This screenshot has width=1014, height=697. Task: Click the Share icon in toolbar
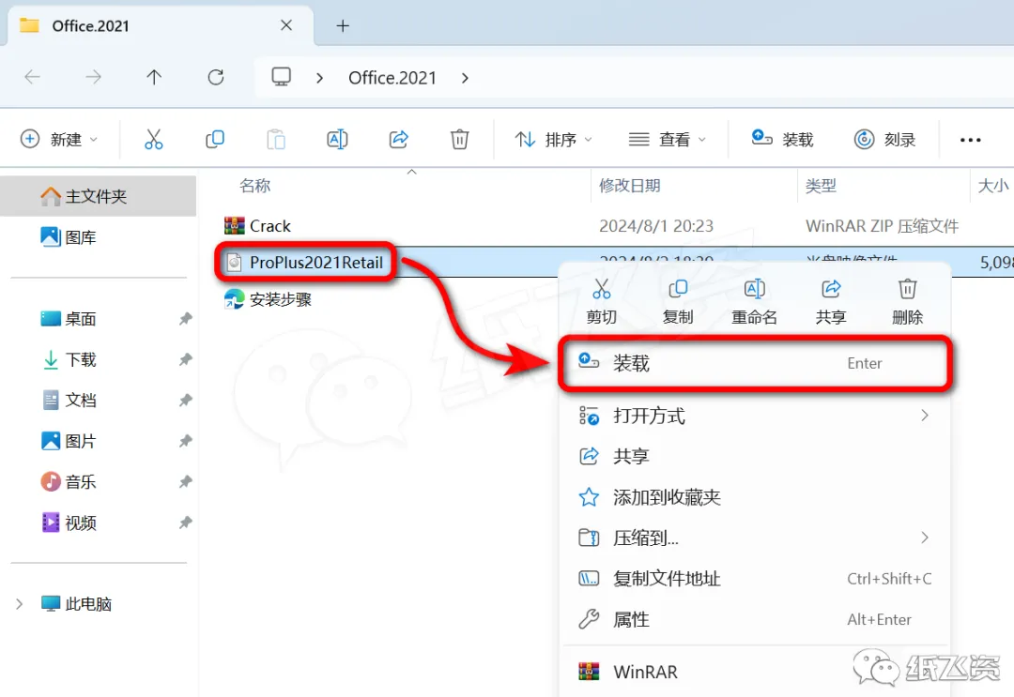tap(398, 139)
